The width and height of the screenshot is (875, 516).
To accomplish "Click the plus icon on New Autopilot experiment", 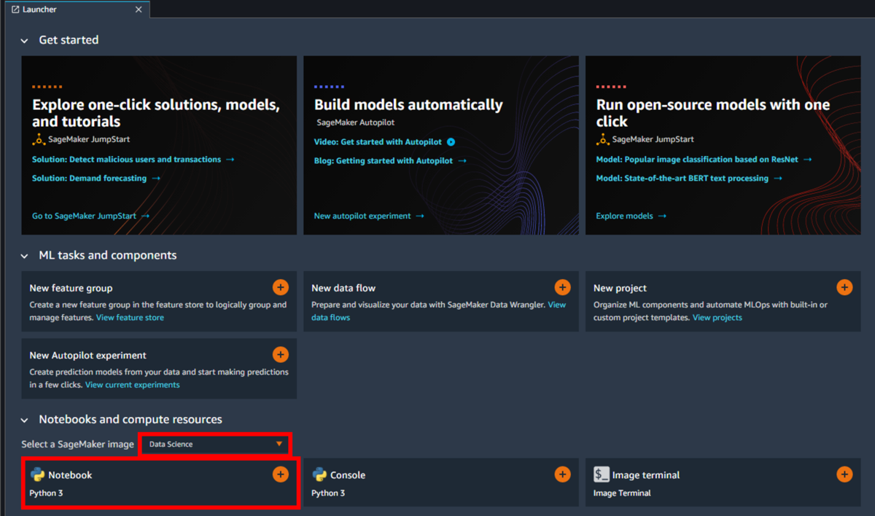I will pyautogui.click(x=280, y=354).
